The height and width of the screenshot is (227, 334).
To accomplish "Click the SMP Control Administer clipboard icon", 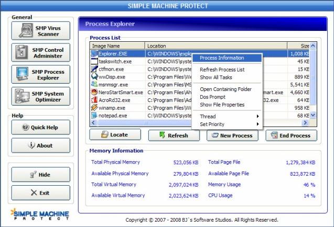I will point(21,52).
